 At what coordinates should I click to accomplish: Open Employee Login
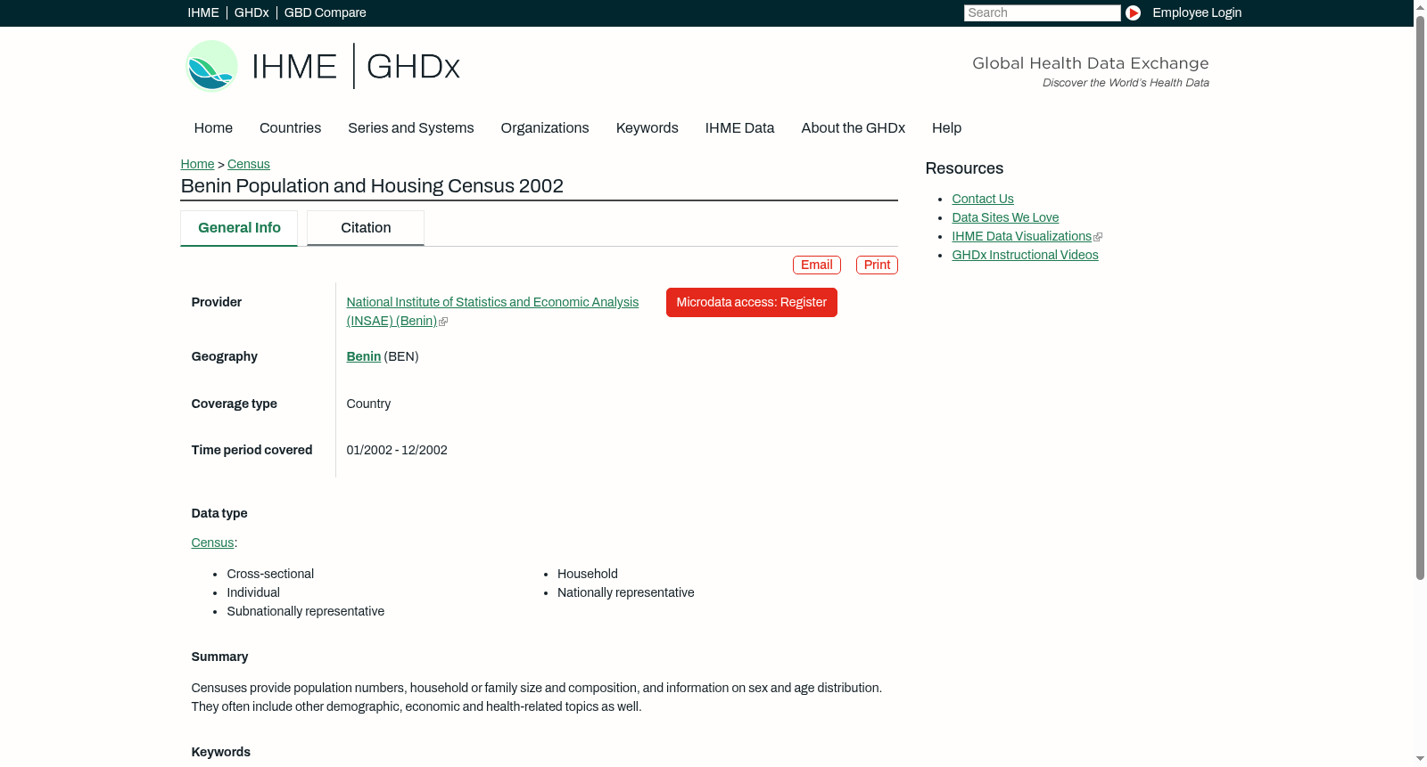click(x=1197, y=12)
